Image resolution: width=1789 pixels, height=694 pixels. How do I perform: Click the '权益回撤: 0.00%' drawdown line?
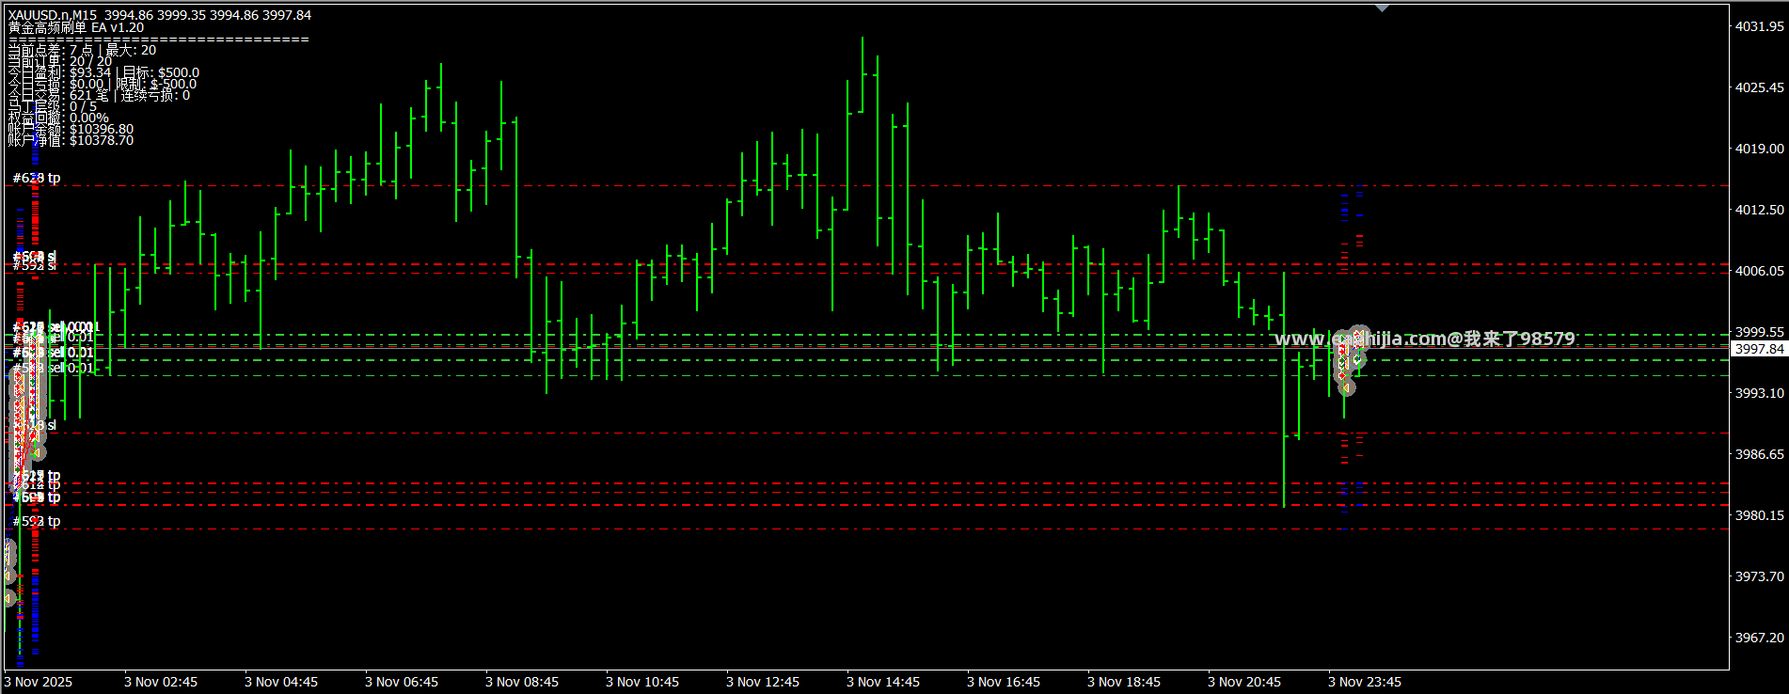pyautogui.click(x=58, y=118)
